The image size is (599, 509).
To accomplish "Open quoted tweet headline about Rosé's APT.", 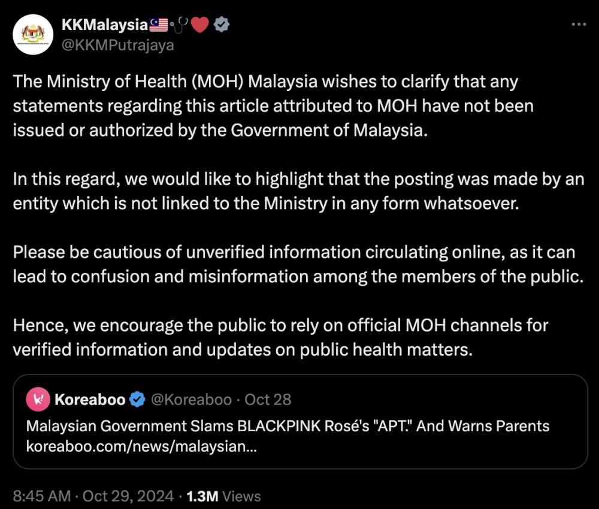I will [x=288, y=426].
